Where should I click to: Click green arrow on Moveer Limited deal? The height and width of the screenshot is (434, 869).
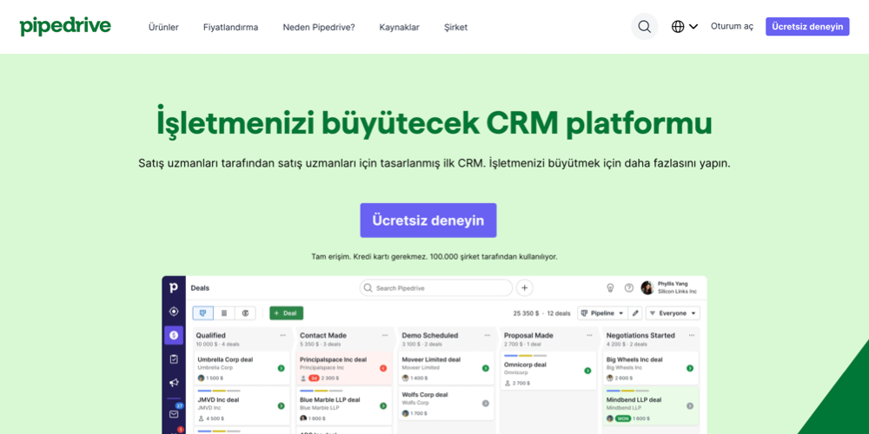(x=486, y=368)
